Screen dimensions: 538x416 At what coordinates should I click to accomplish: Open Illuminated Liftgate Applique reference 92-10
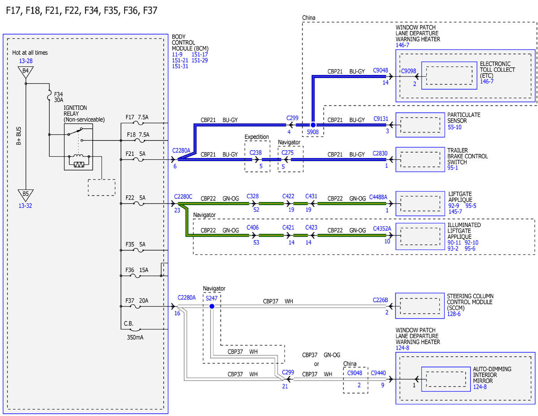coord(472,242)
